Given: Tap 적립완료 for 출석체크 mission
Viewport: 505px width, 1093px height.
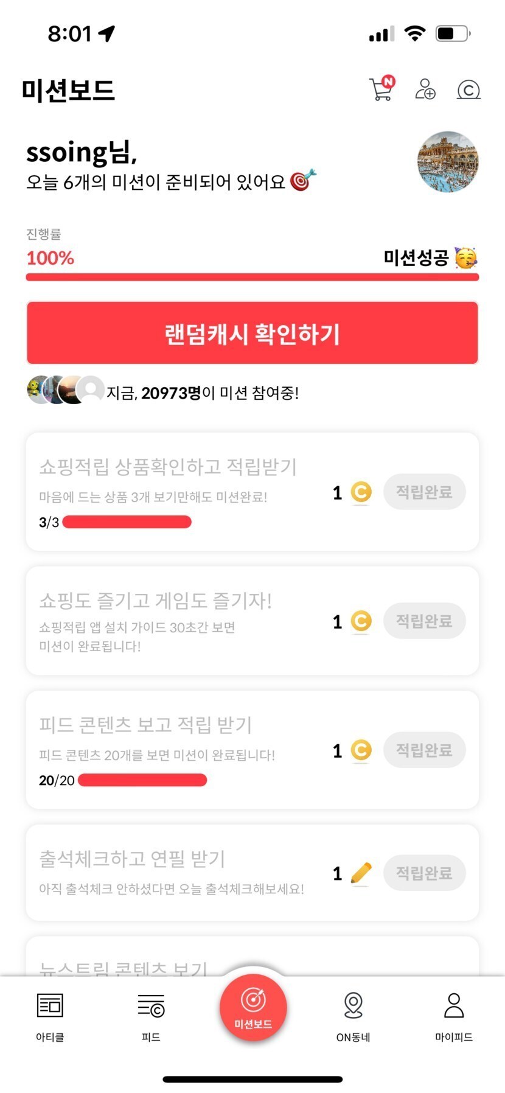Looking at the screenshot, I should (x=424, y=873).
